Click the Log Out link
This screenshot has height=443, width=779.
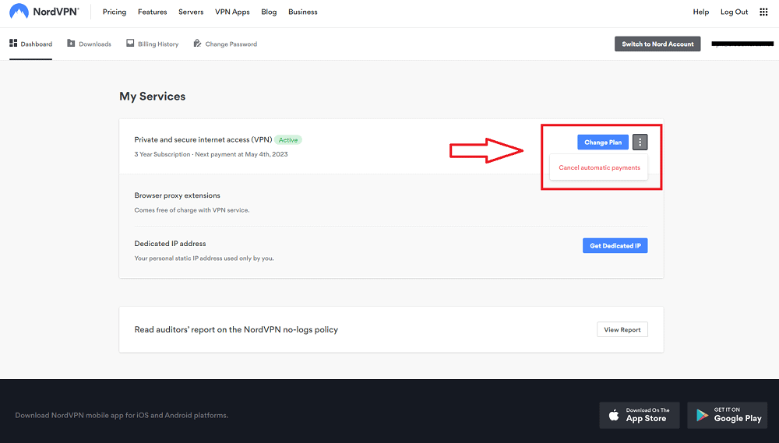(x=735, y=12)
